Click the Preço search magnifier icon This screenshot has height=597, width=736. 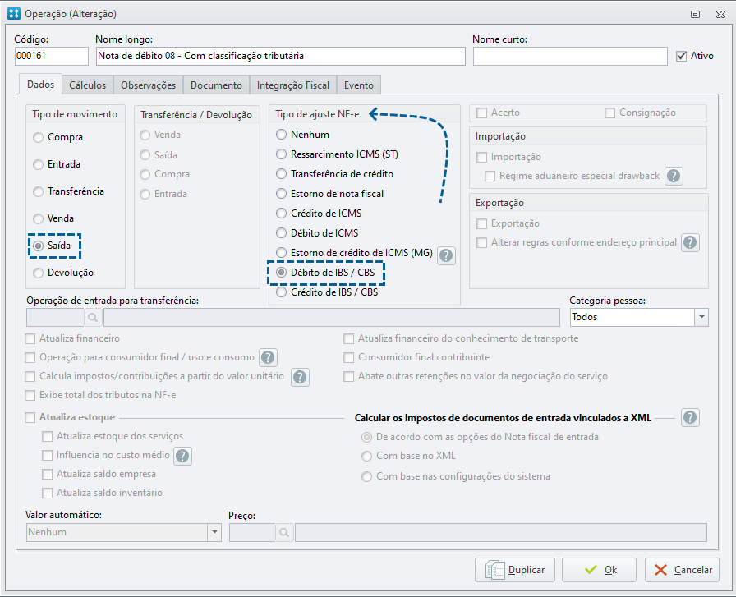pyautogui.click(x=284, y=533)
